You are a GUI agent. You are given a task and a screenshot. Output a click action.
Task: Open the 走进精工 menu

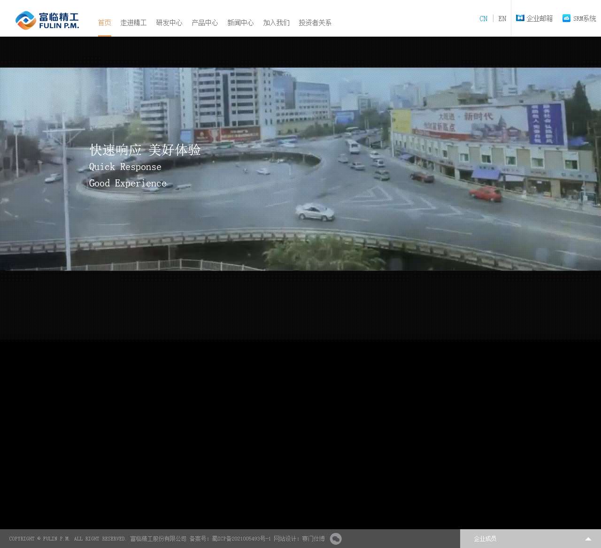pyautogui.click(x=133, y=23)
